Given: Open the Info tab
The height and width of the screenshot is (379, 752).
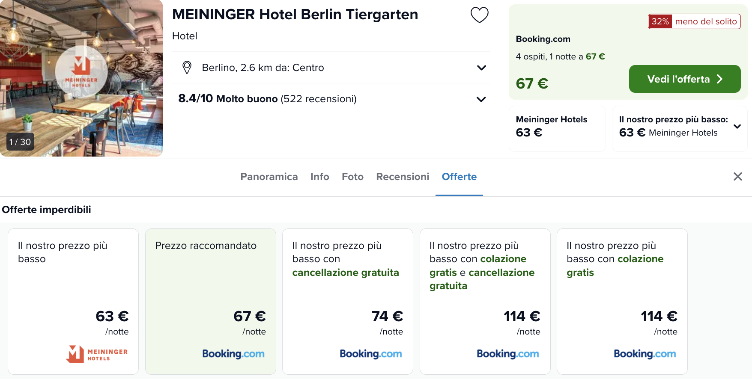Looking at the screenshot, I should 320,177.
